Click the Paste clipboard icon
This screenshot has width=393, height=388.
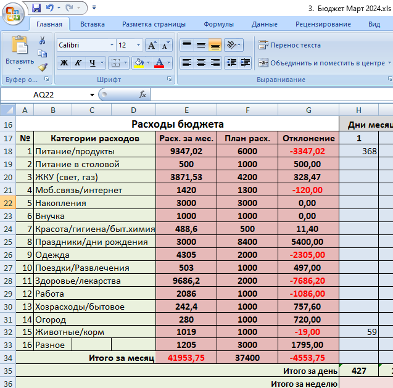20,45
